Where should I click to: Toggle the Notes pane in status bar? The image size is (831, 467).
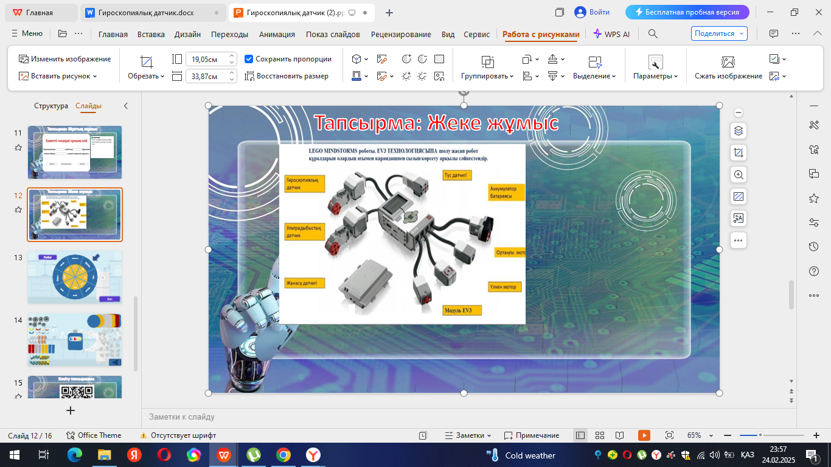point(467,435)
